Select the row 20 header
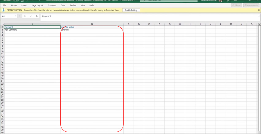Viewport: 261px width, 134px height. tap(2, 79)
